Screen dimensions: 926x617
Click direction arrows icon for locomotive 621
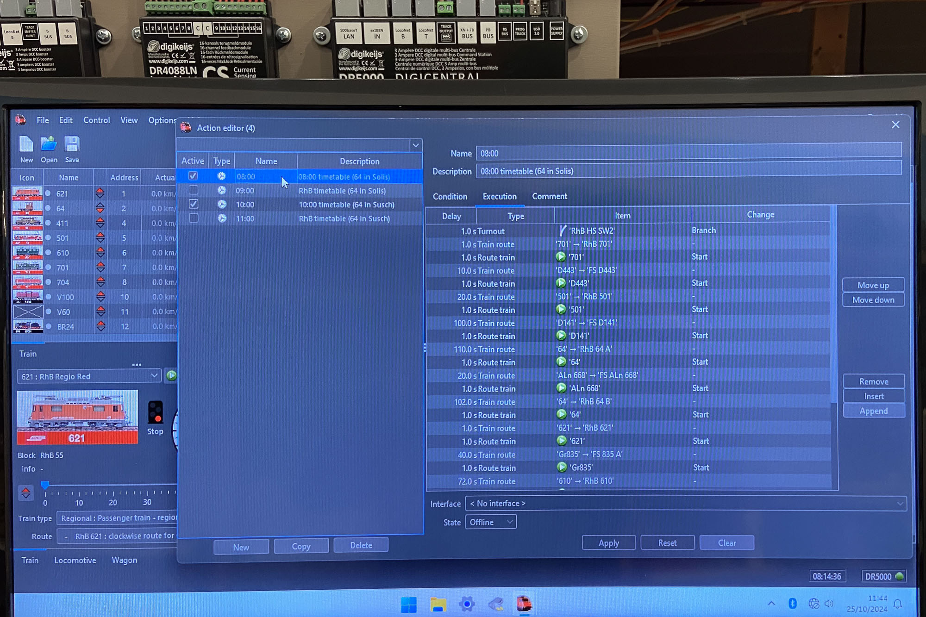point(100,193)
